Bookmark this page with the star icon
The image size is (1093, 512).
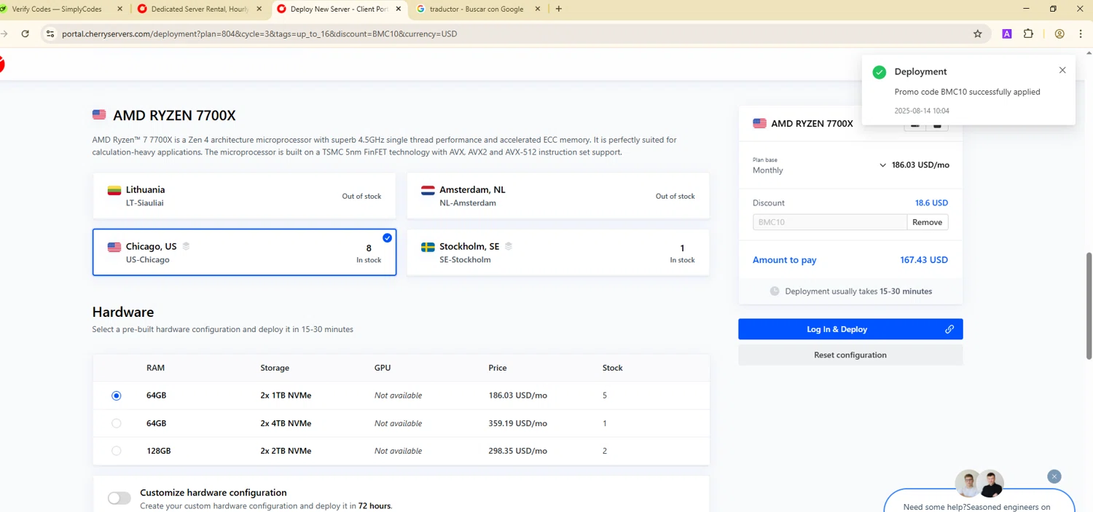(x=978, y=34)
